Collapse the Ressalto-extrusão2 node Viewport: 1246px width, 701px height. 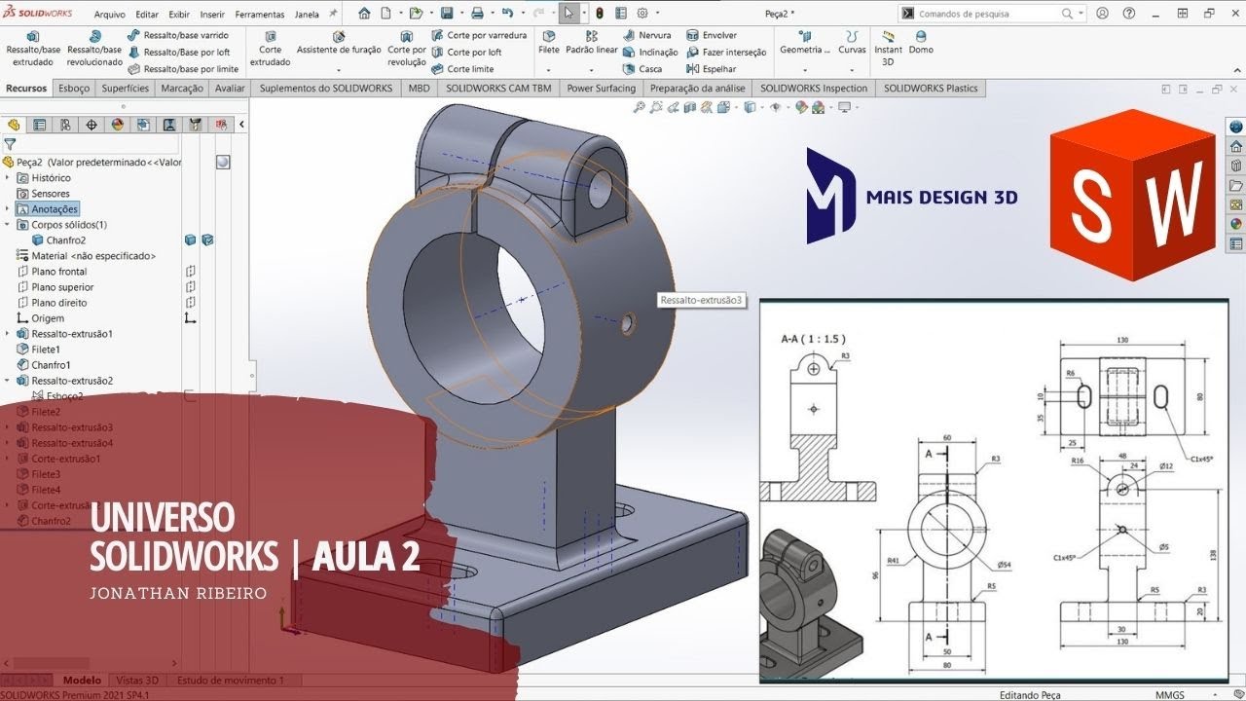pyautogui.click(x=8, y=381)
